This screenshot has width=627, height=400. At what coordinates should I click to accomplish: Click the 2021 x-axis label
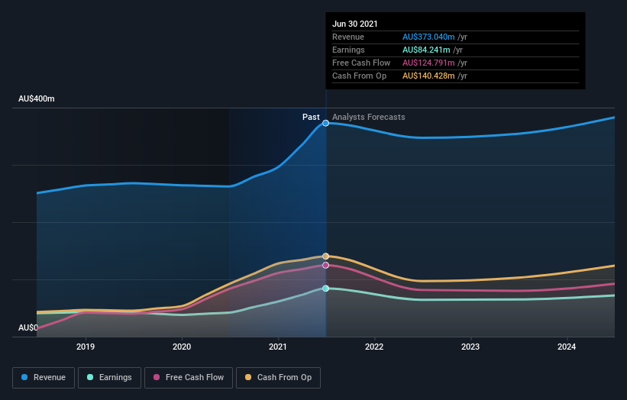(x=278, y=347)
